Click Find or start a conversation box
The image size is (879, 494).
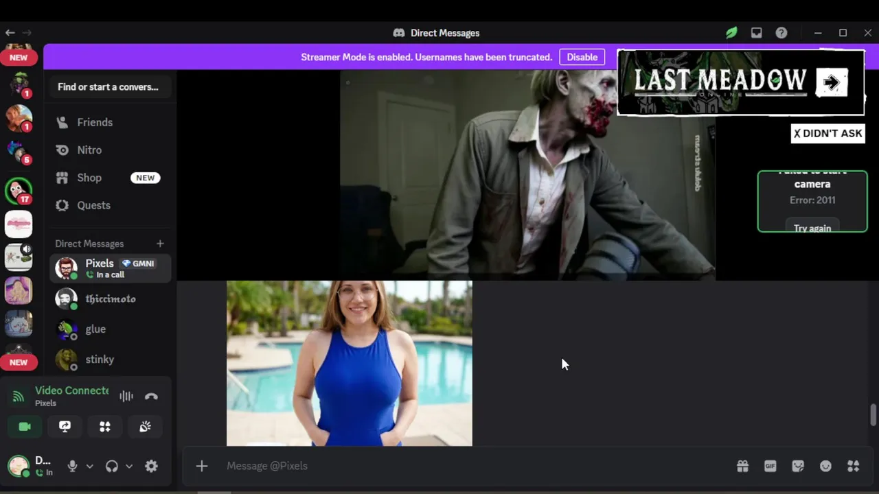(x=110, y=87)
